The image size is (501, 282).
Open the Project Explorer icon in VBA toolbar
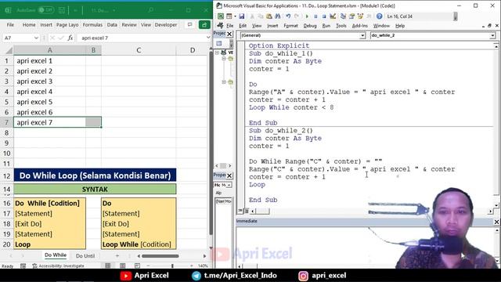343,16
